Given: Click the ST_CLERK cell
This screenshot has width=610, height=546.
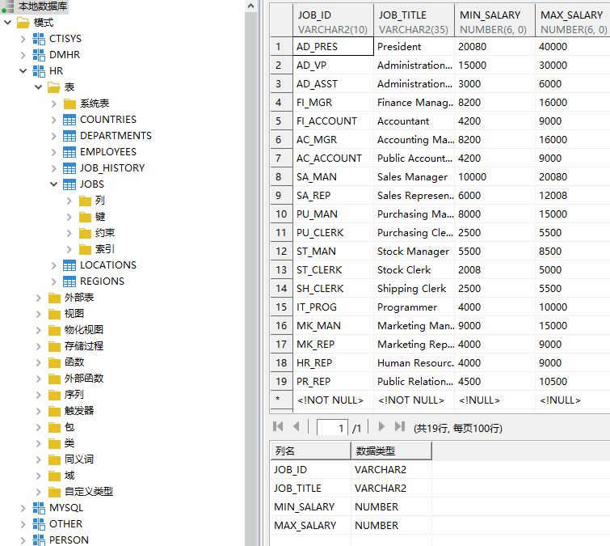Looking at the screenshot, I should click(333, 270).
